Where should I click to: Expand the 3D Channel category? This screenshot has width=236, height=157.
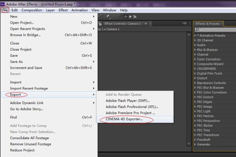(195, 40)
